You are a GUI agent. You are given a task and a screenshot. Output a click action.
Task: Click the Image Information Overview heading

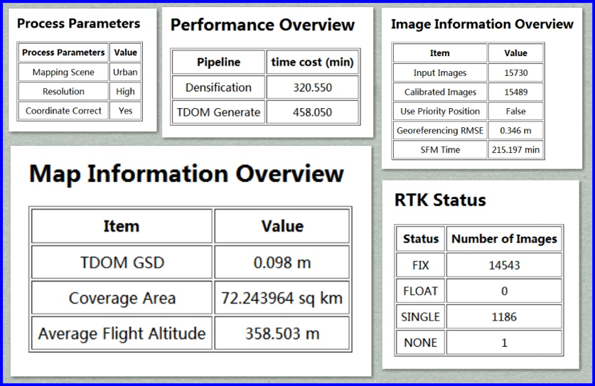tap(482, 24)
